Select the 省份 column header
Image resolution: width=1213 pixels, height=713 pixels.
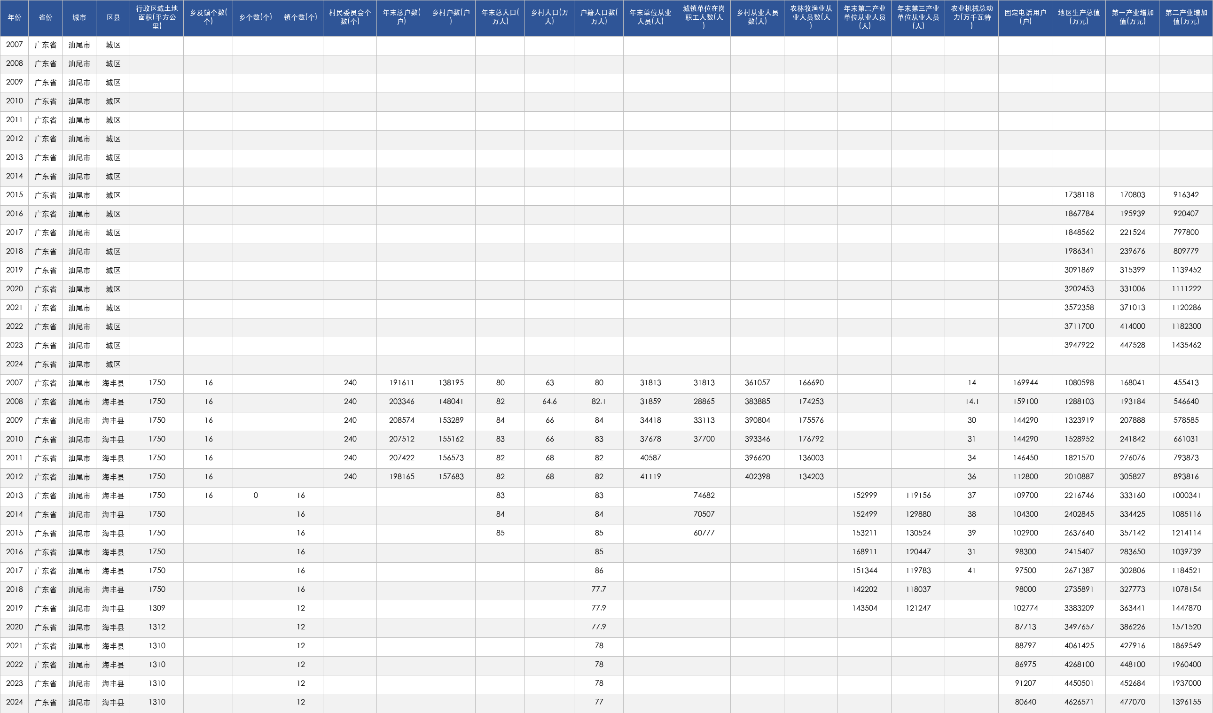point(46,18)
